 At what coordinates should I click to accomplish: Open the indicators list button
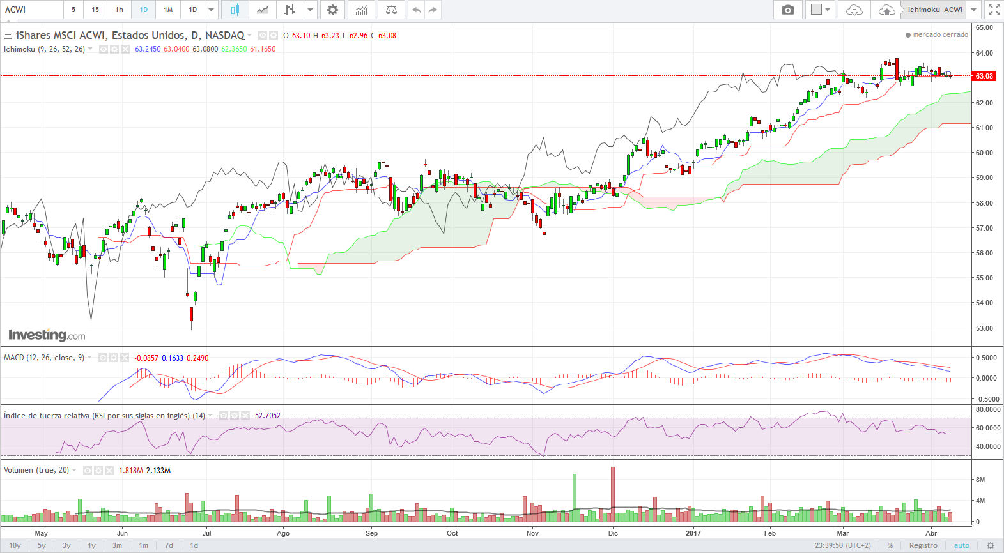362,10
